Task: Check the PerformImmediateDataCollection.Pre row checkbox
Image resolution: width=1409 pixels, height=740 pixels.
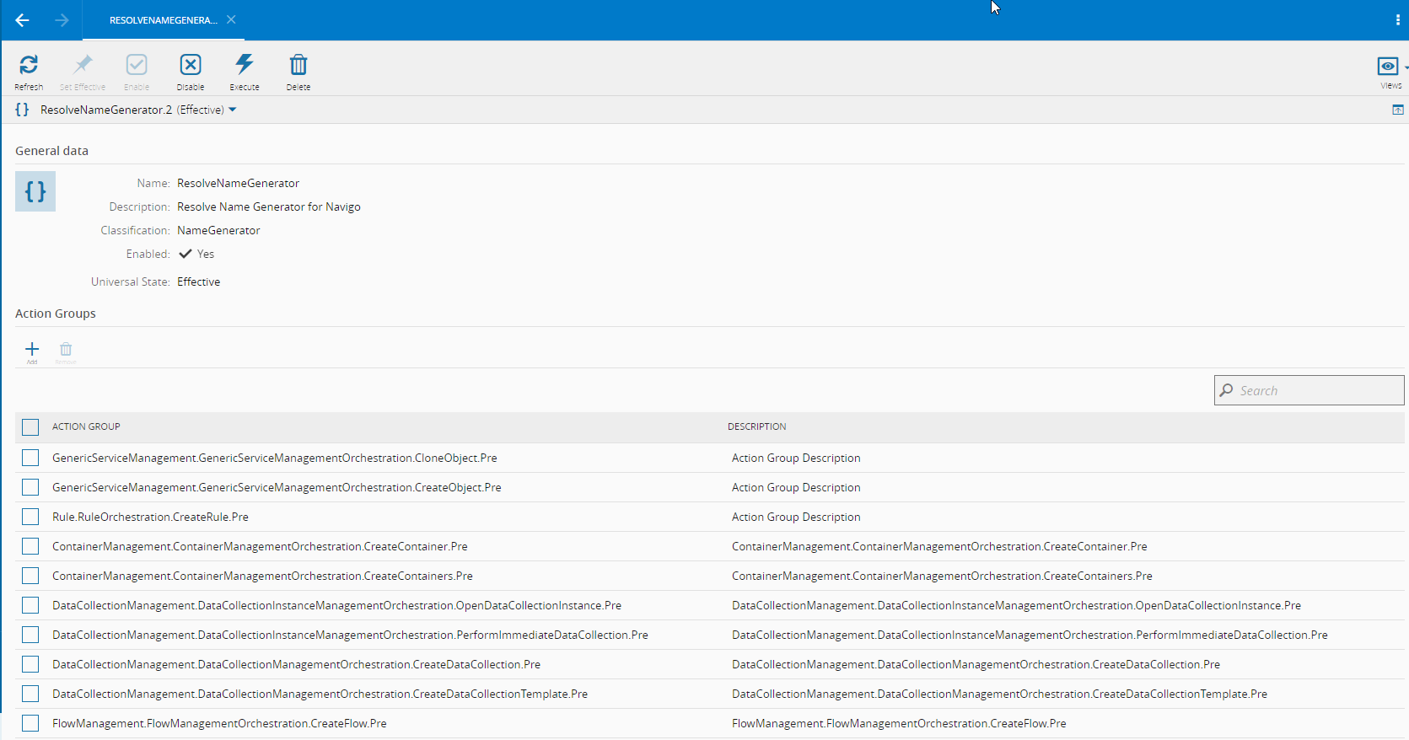Action: 30,635
